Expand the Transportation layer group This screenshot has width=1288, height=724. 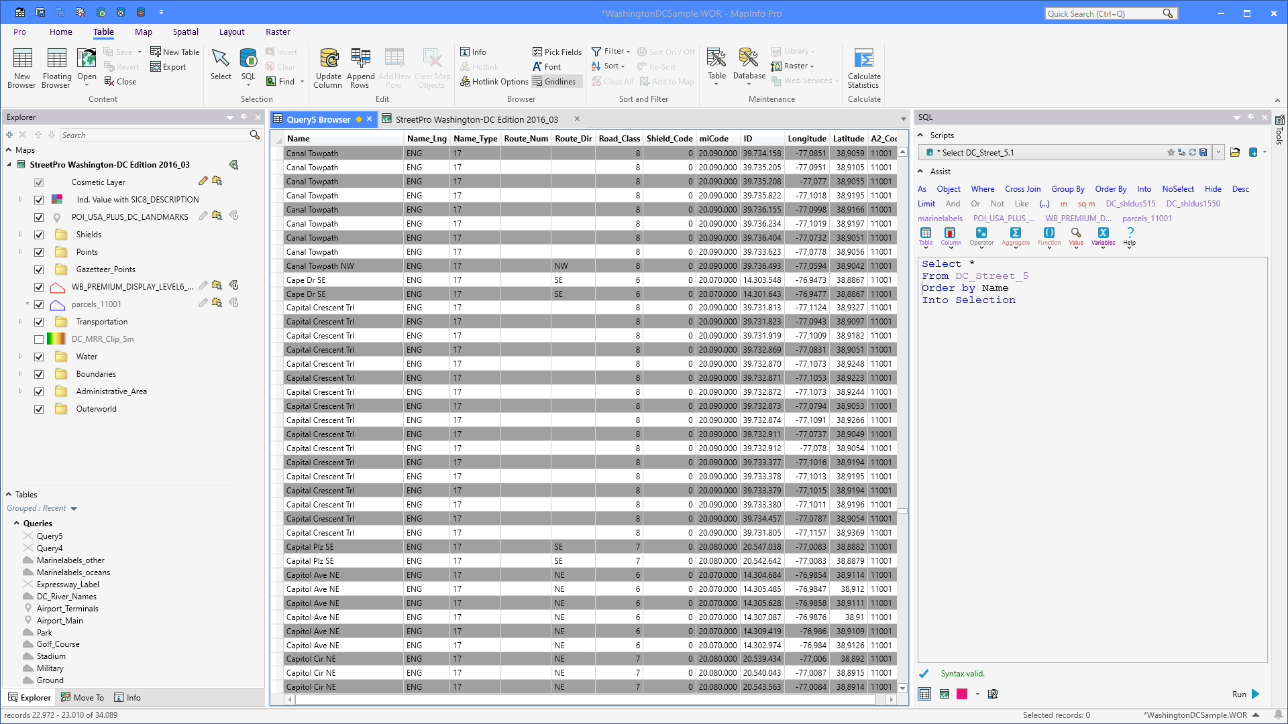tap(20, 321)
